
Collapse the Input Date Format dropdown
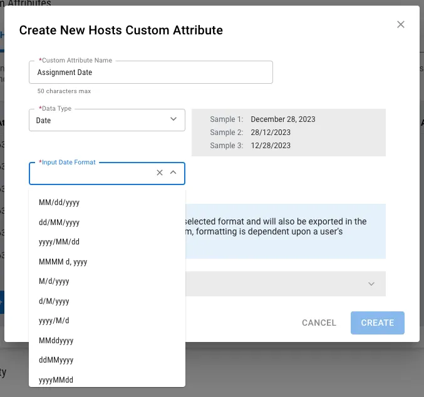pos(173,173)
